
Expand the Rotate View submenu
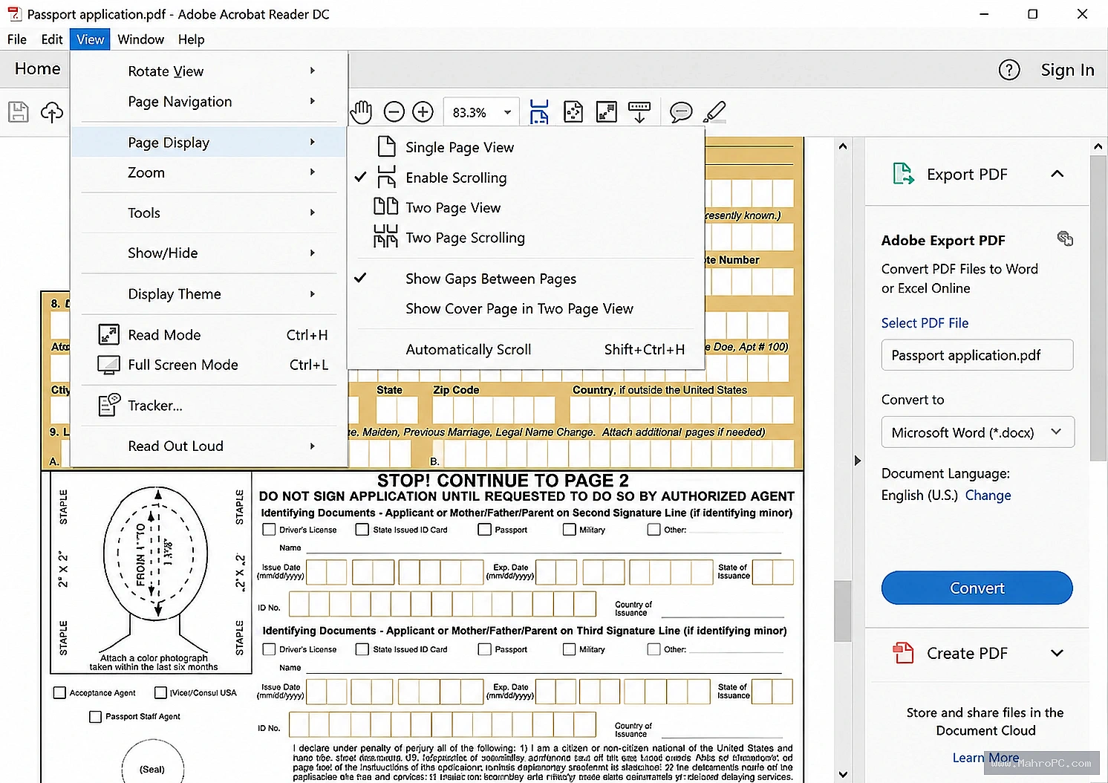(209, 71)
